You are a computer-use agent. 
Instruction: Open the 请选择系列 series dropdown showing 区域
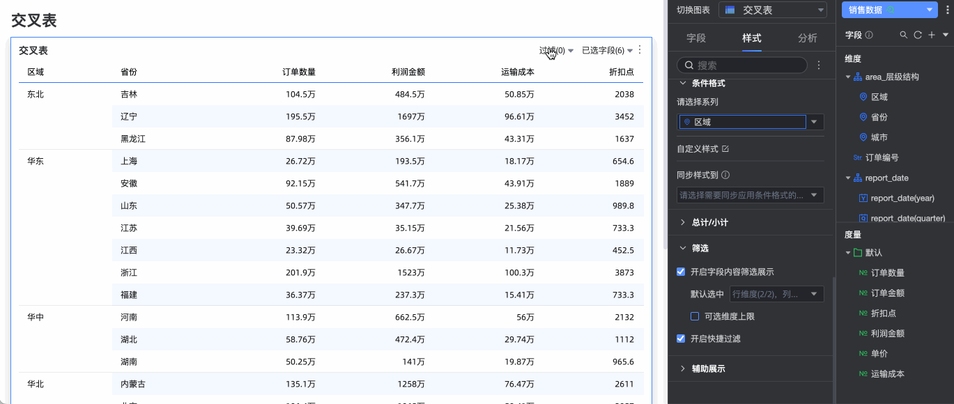point(751,122)
